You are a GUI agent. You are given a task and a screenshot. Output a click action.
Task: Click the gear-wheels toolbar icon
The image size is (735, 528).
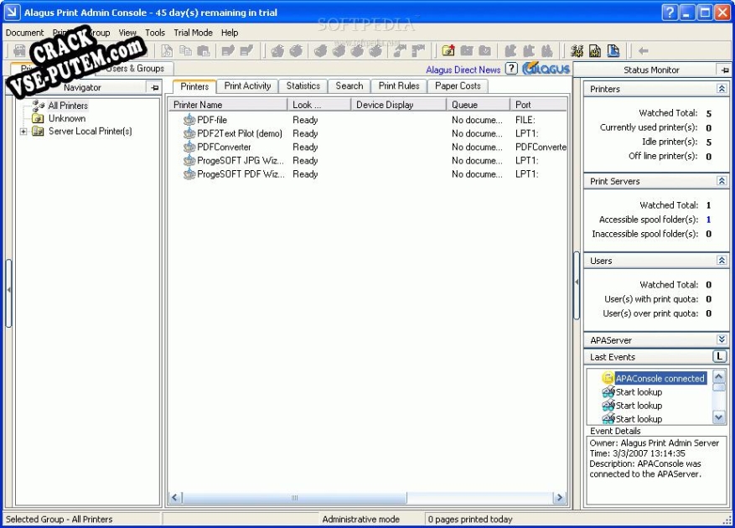577,51
